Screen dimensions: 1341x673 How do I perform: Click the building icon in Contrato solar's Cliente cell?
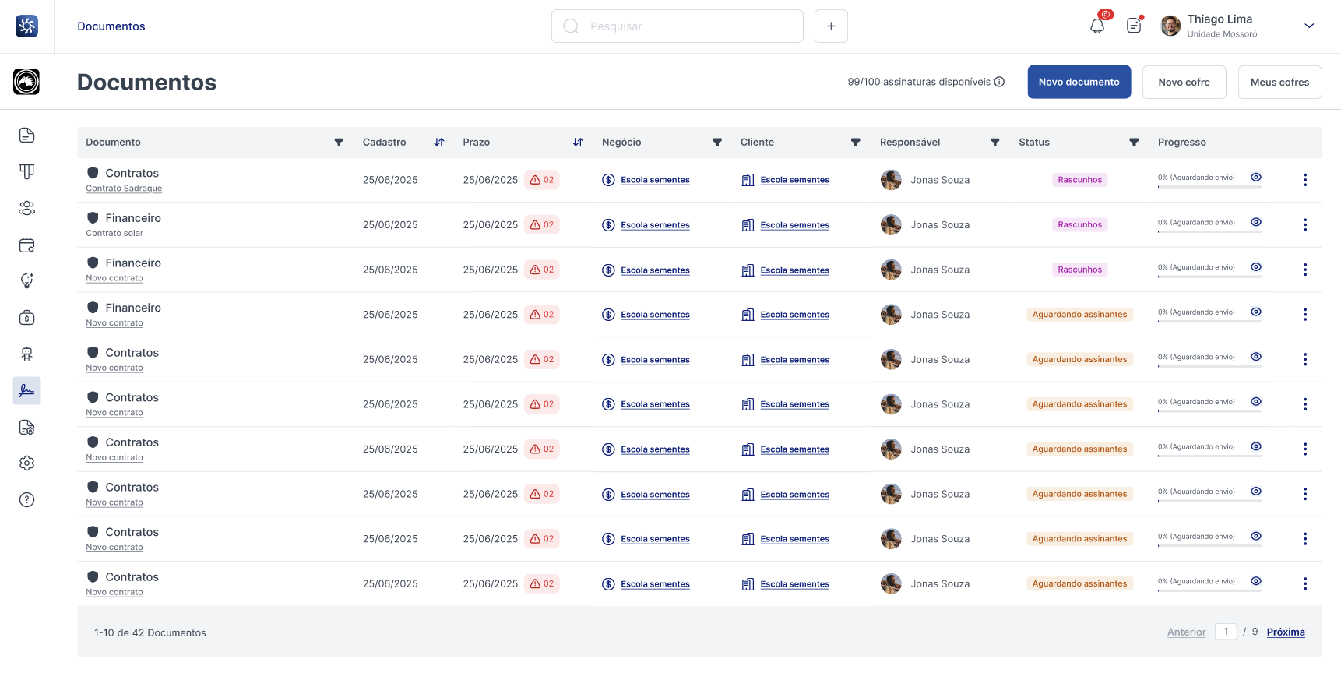[748, 225]
